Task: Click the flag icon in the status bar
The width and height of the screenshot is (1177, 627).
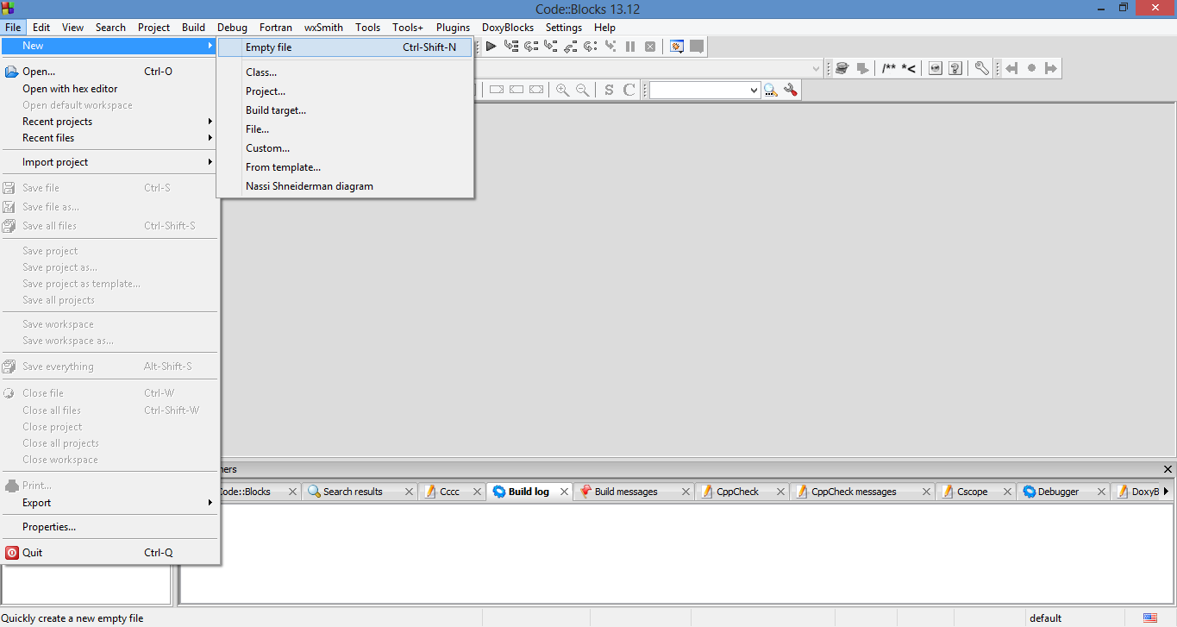Action: (x=1150, y=618)
